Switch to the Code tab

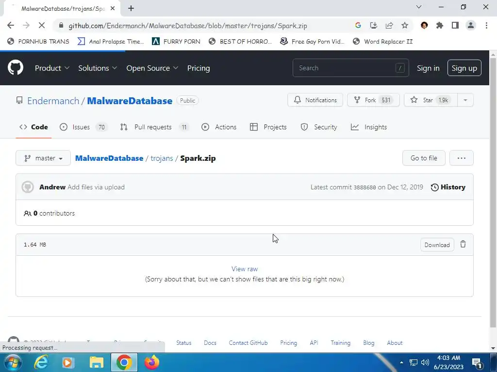pos(33,127)
